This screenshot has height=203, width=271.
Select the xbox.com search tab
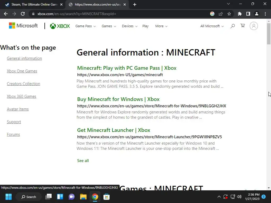(97, 4)
